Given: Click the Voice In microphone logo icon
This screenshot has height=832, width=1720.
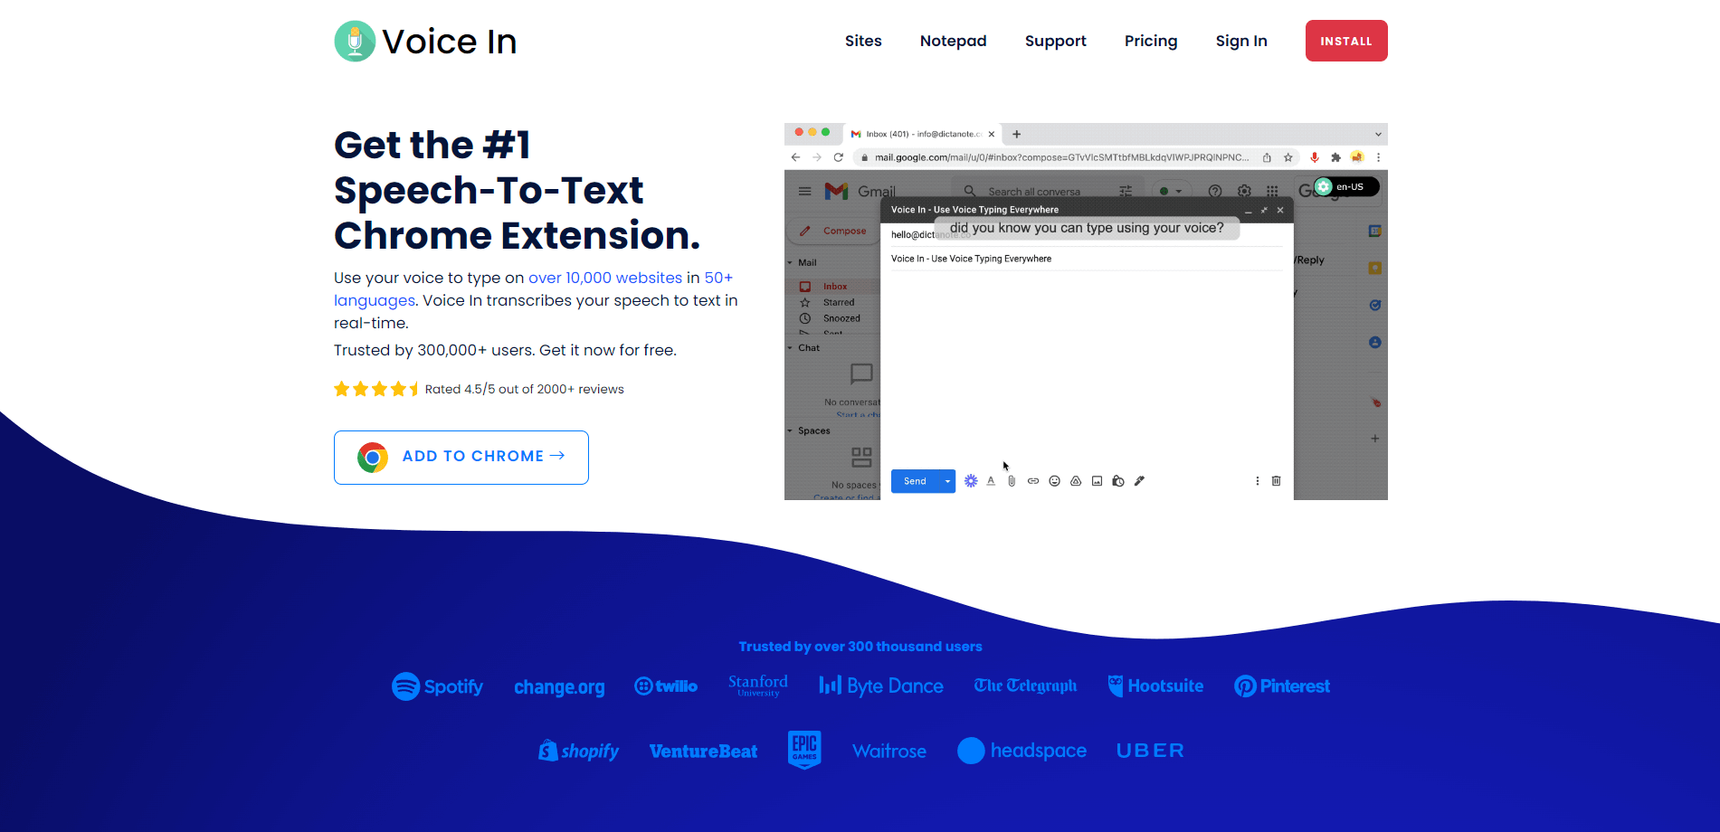Looking at the screenshot, I should [355, 41].
